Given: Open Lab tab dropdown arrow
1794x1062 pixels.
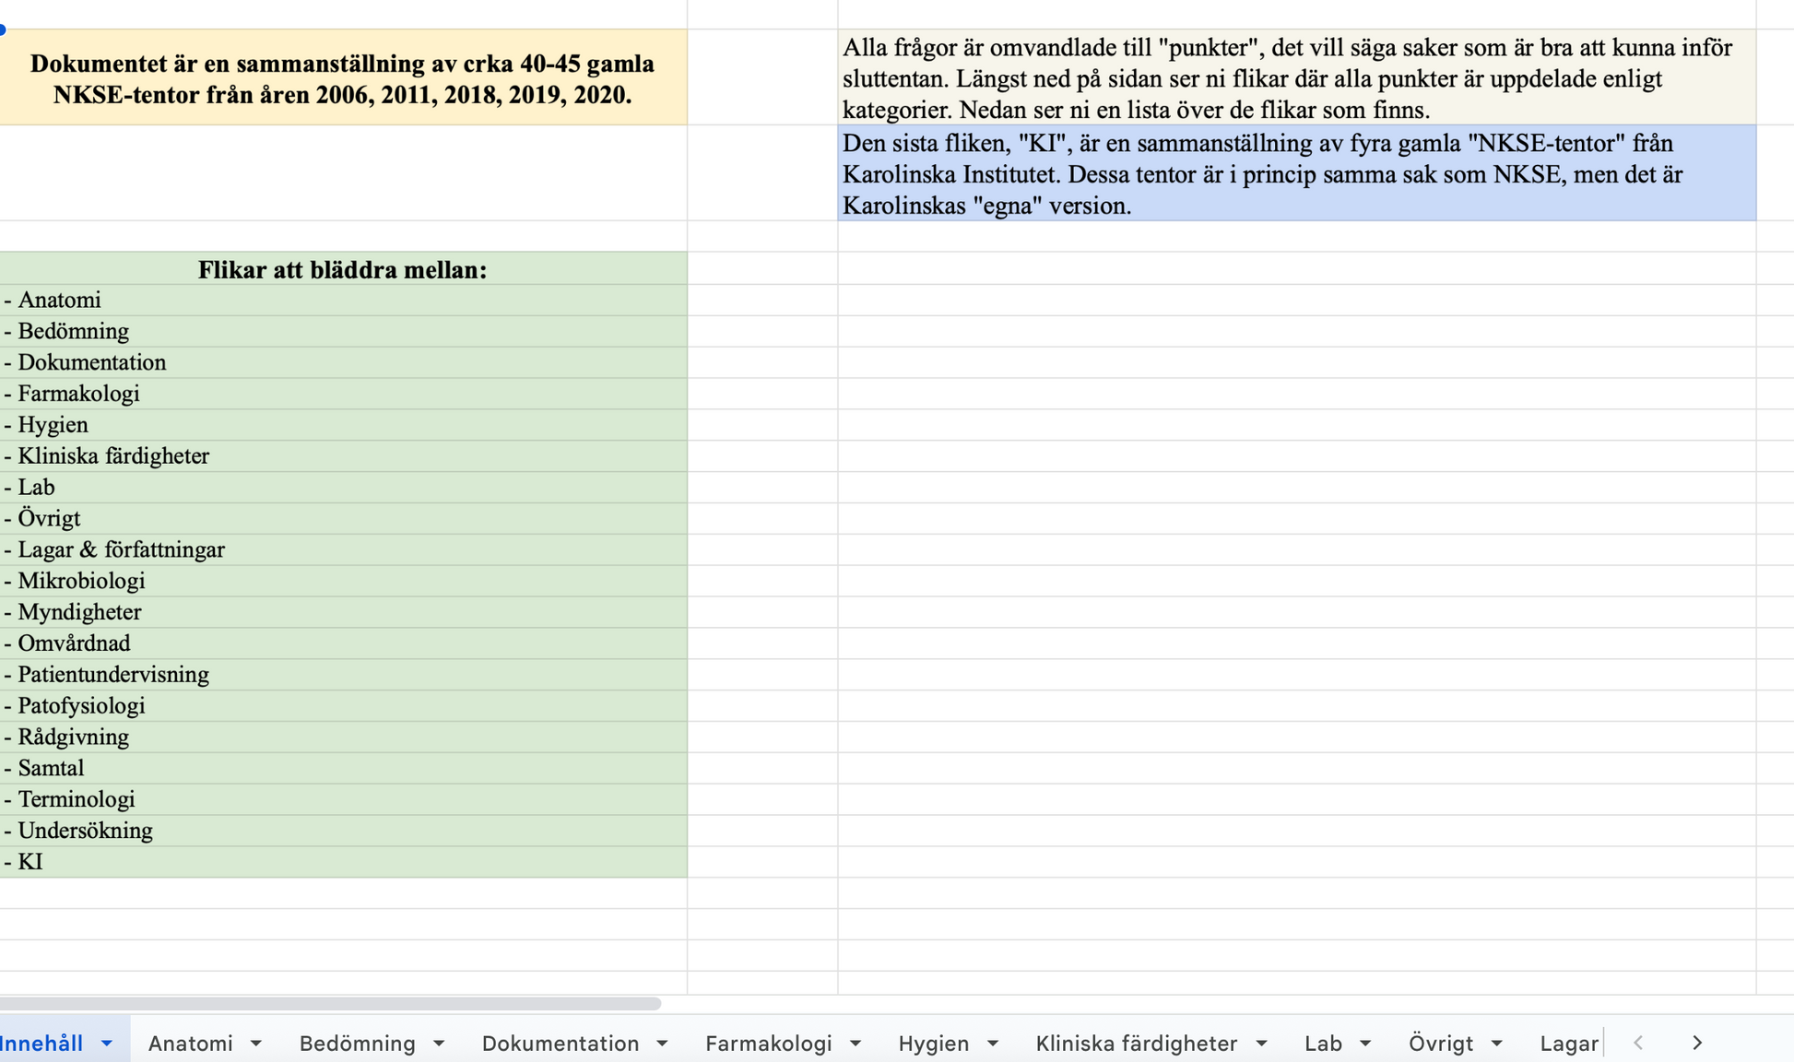Looking at the screenshot, I should 1365,1044.
